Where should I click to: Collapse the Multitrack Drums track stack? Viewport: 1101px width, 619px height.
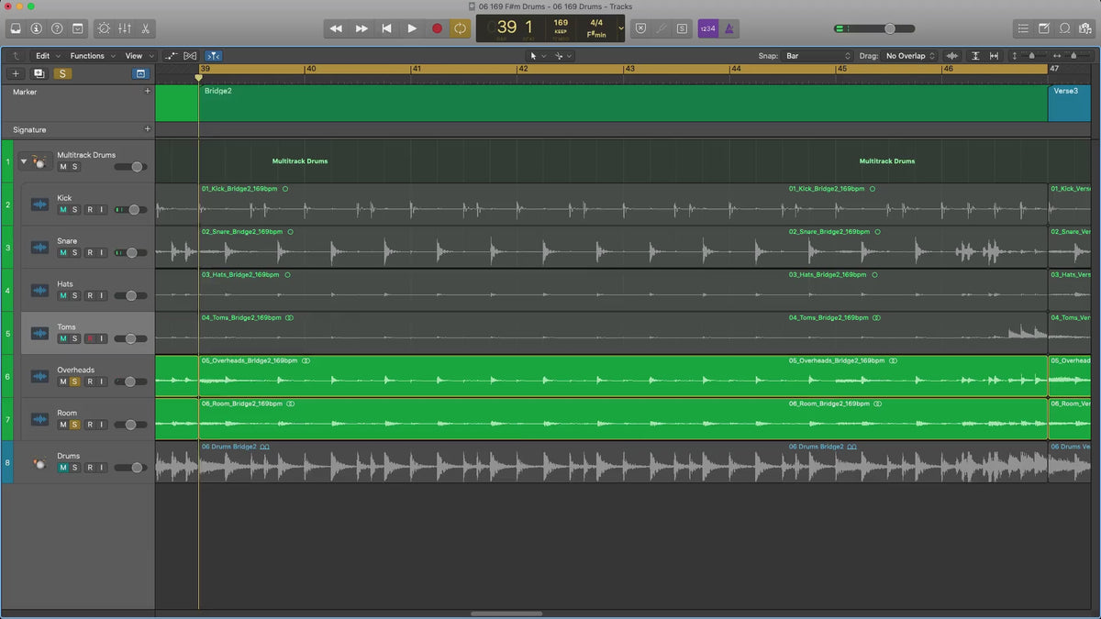(24, 161)
